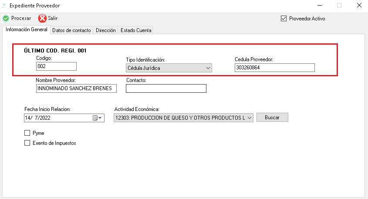This screenshot has width=368, height=199.
Task: Switch to the Datos de contacto tab
Action: (71, 30)
